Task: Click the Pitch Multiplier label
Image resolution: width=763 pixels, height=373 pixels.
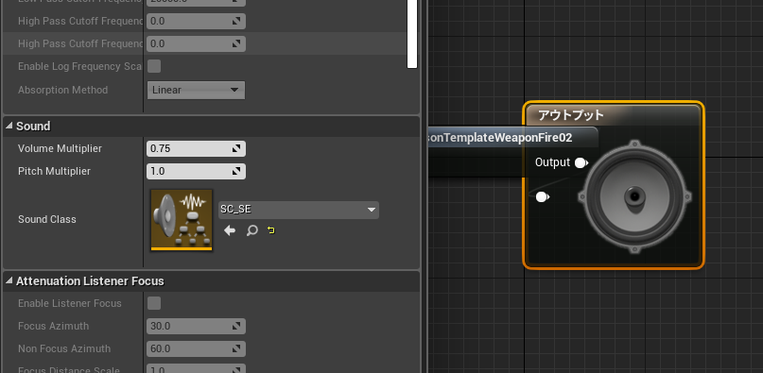Action: (54, 171)
